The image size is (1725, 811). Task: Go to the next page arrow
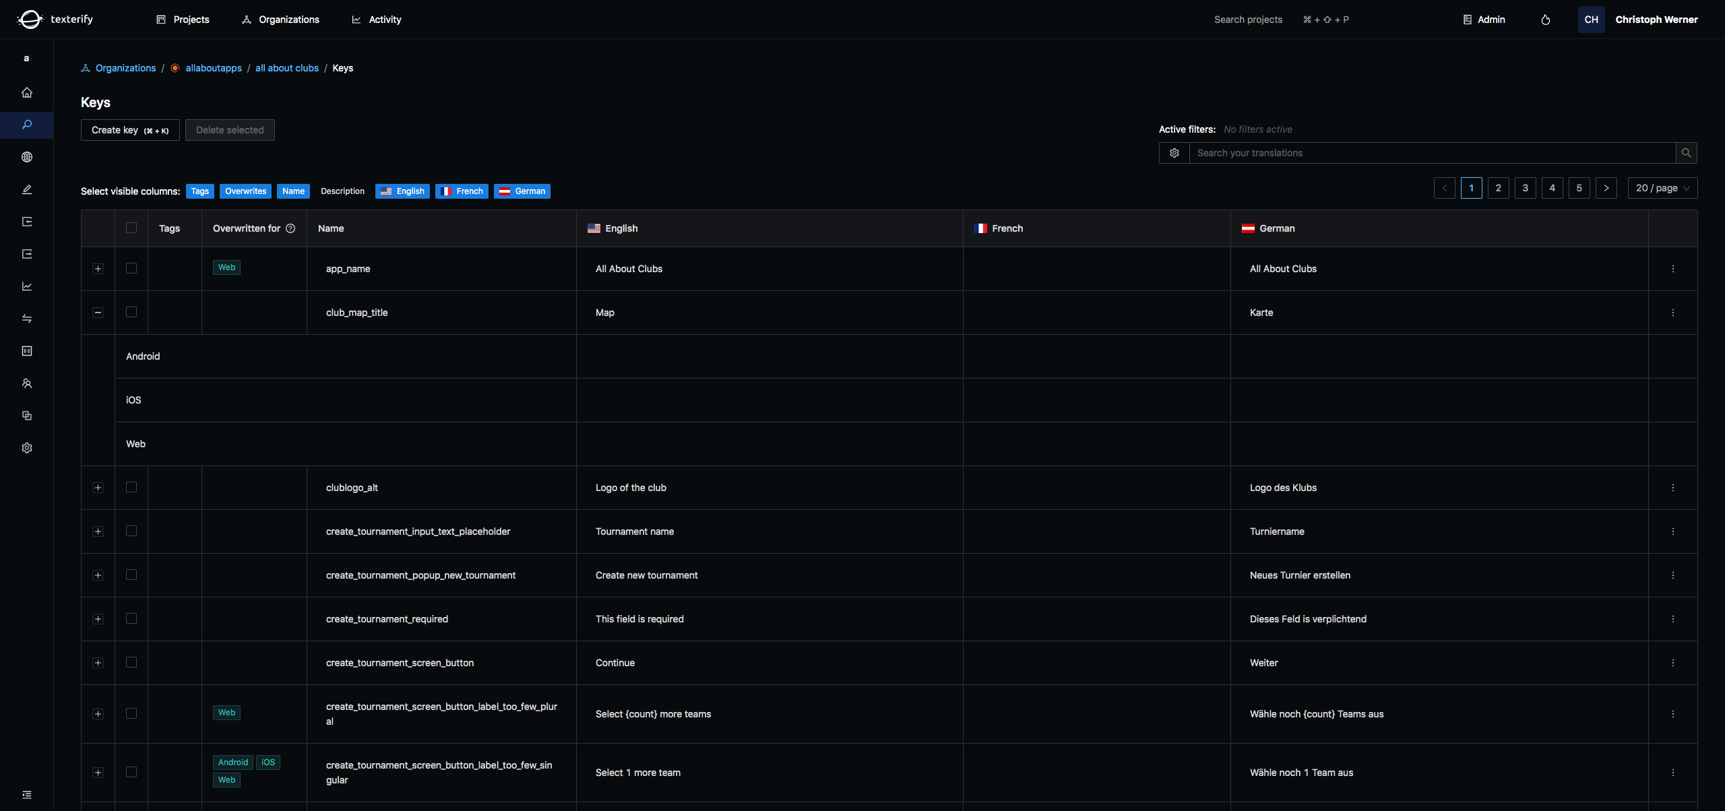(x=1606, y=188)
